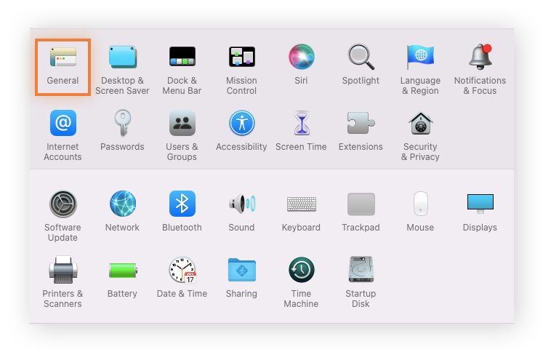
Task: Launch Mission Control settings
Action: (241, 57)
